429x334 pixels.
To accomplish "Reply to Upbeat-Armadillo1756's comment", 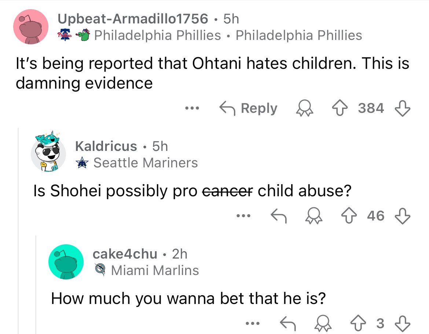I will pos(249,108).
